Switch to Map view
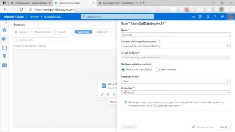235x132 pixels. pyautogui.click(x=83, y=32)
